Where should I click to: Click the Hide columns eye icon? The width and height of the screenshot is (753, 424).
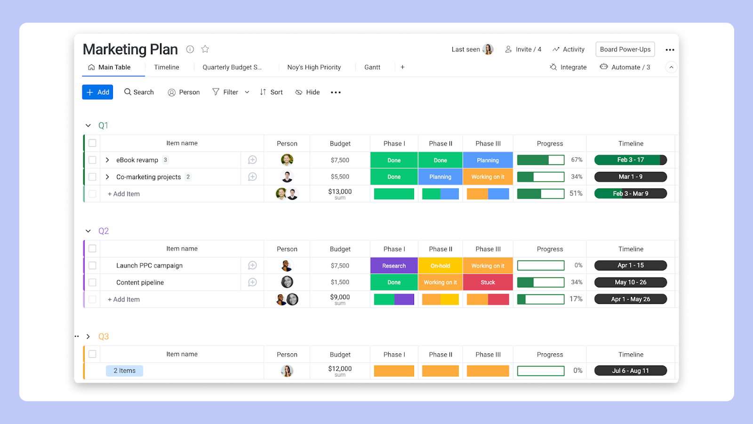pos(299,92)
